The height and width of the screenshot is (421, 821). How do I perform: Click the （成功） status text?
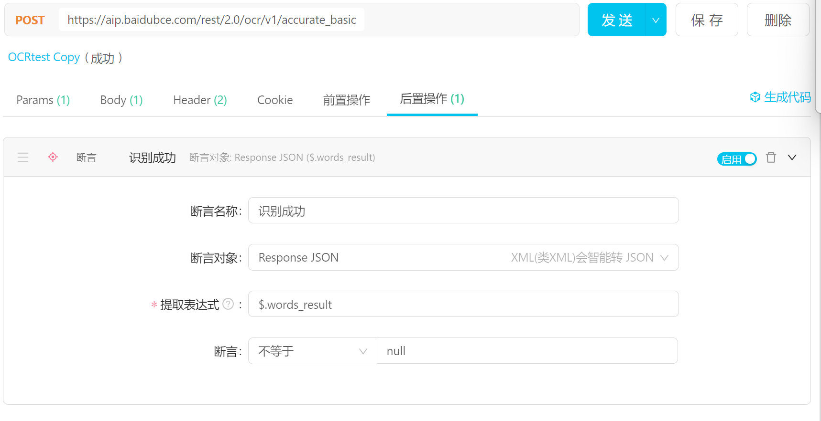click(103, 58)
